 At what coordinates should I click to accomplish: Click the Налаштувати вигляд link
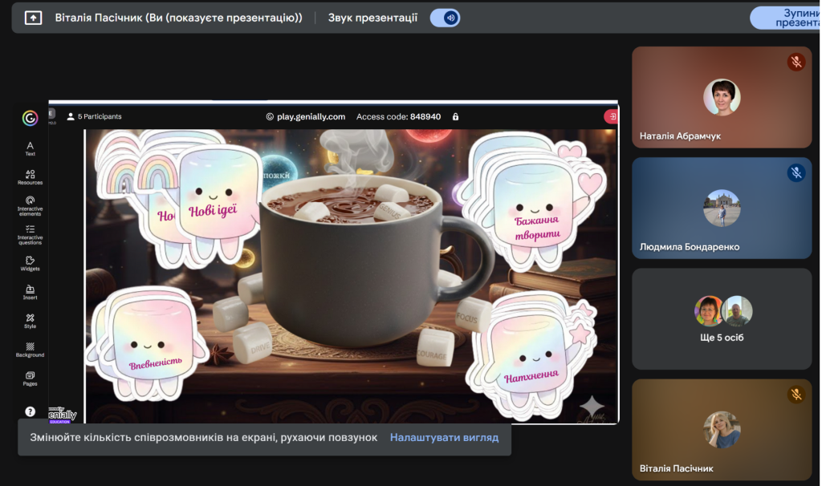(x=444, y=438)
